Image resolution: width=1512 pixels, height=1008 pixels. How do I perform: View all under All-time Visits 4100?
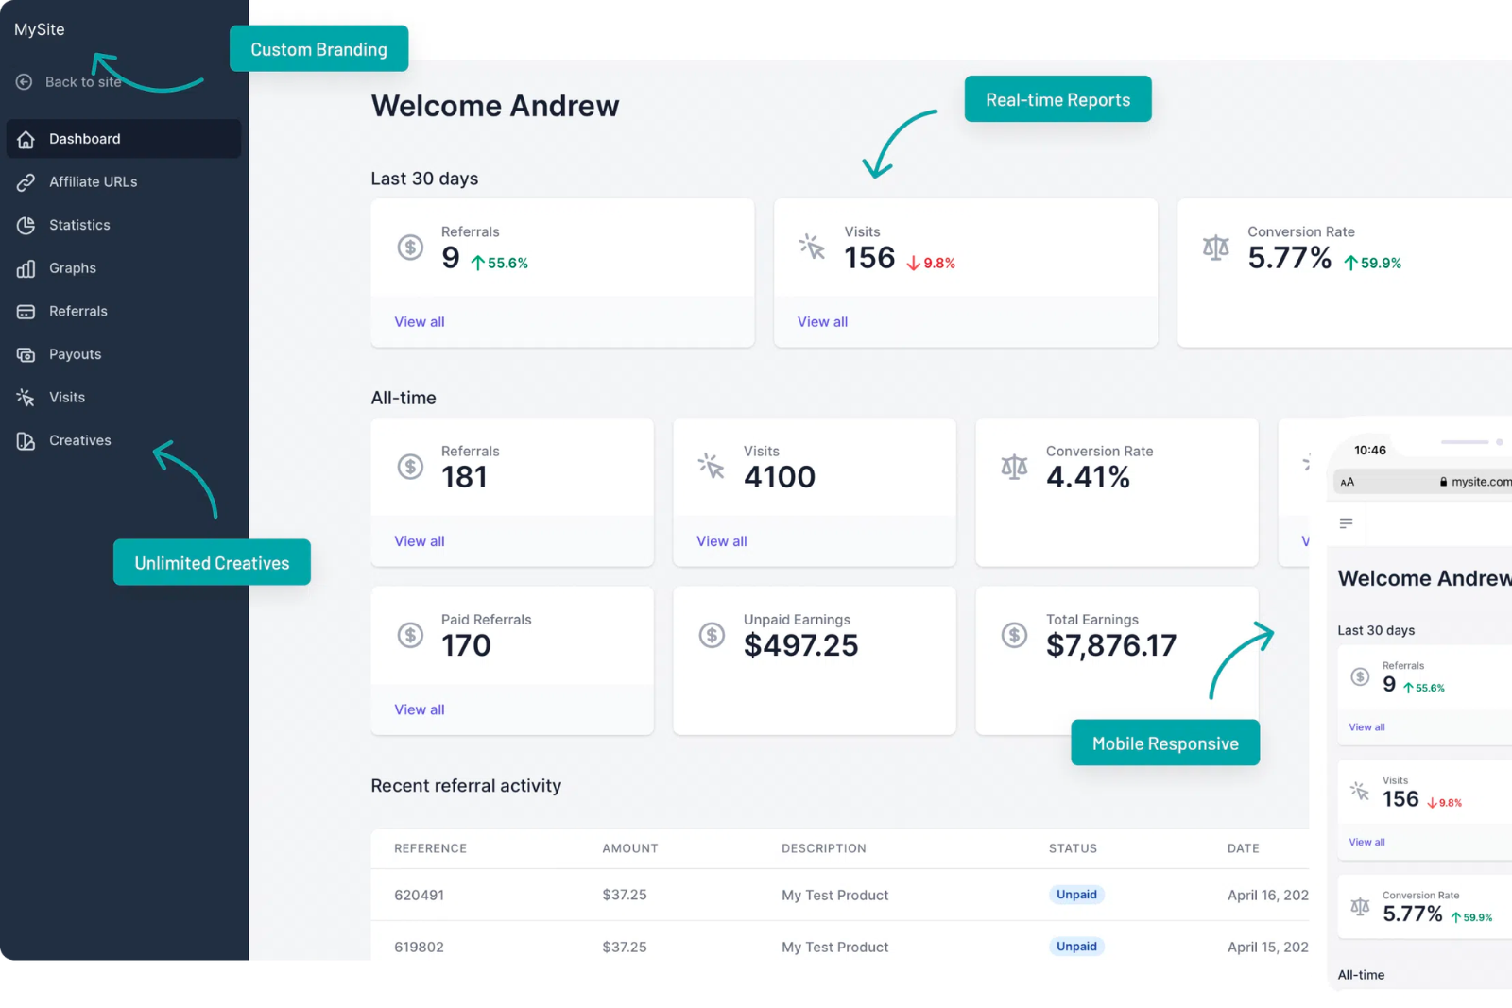click(x=722, y=541)
